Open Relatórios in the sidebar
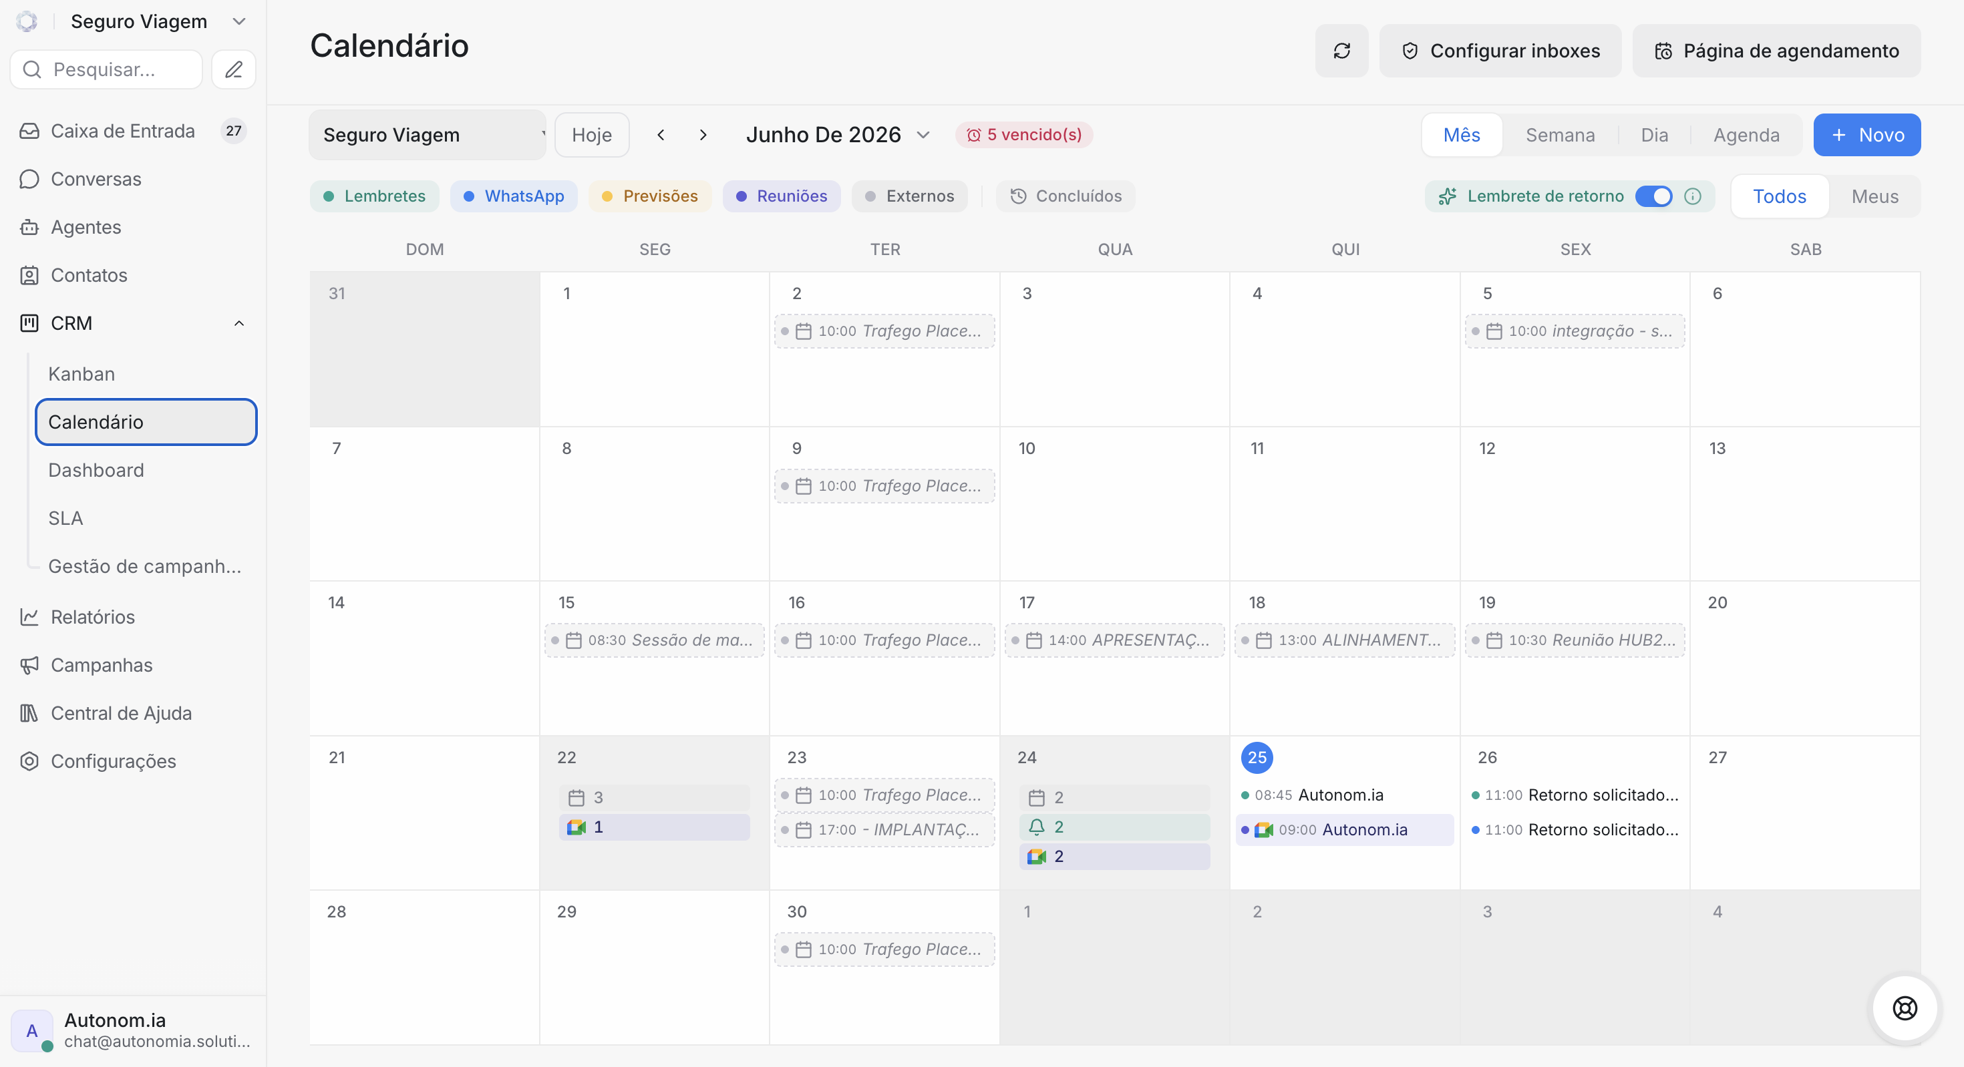 133,616
